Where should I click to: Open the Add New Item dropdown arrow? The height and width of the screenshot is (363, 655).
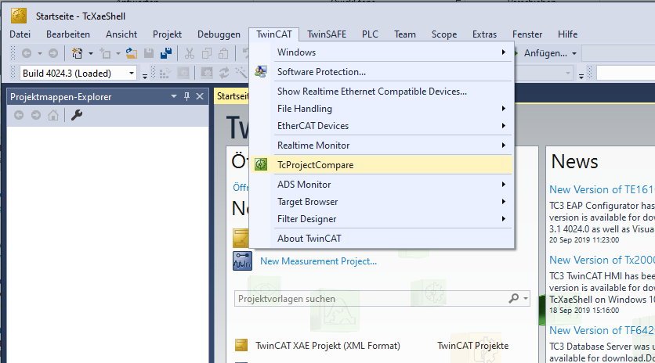[118, 53]
